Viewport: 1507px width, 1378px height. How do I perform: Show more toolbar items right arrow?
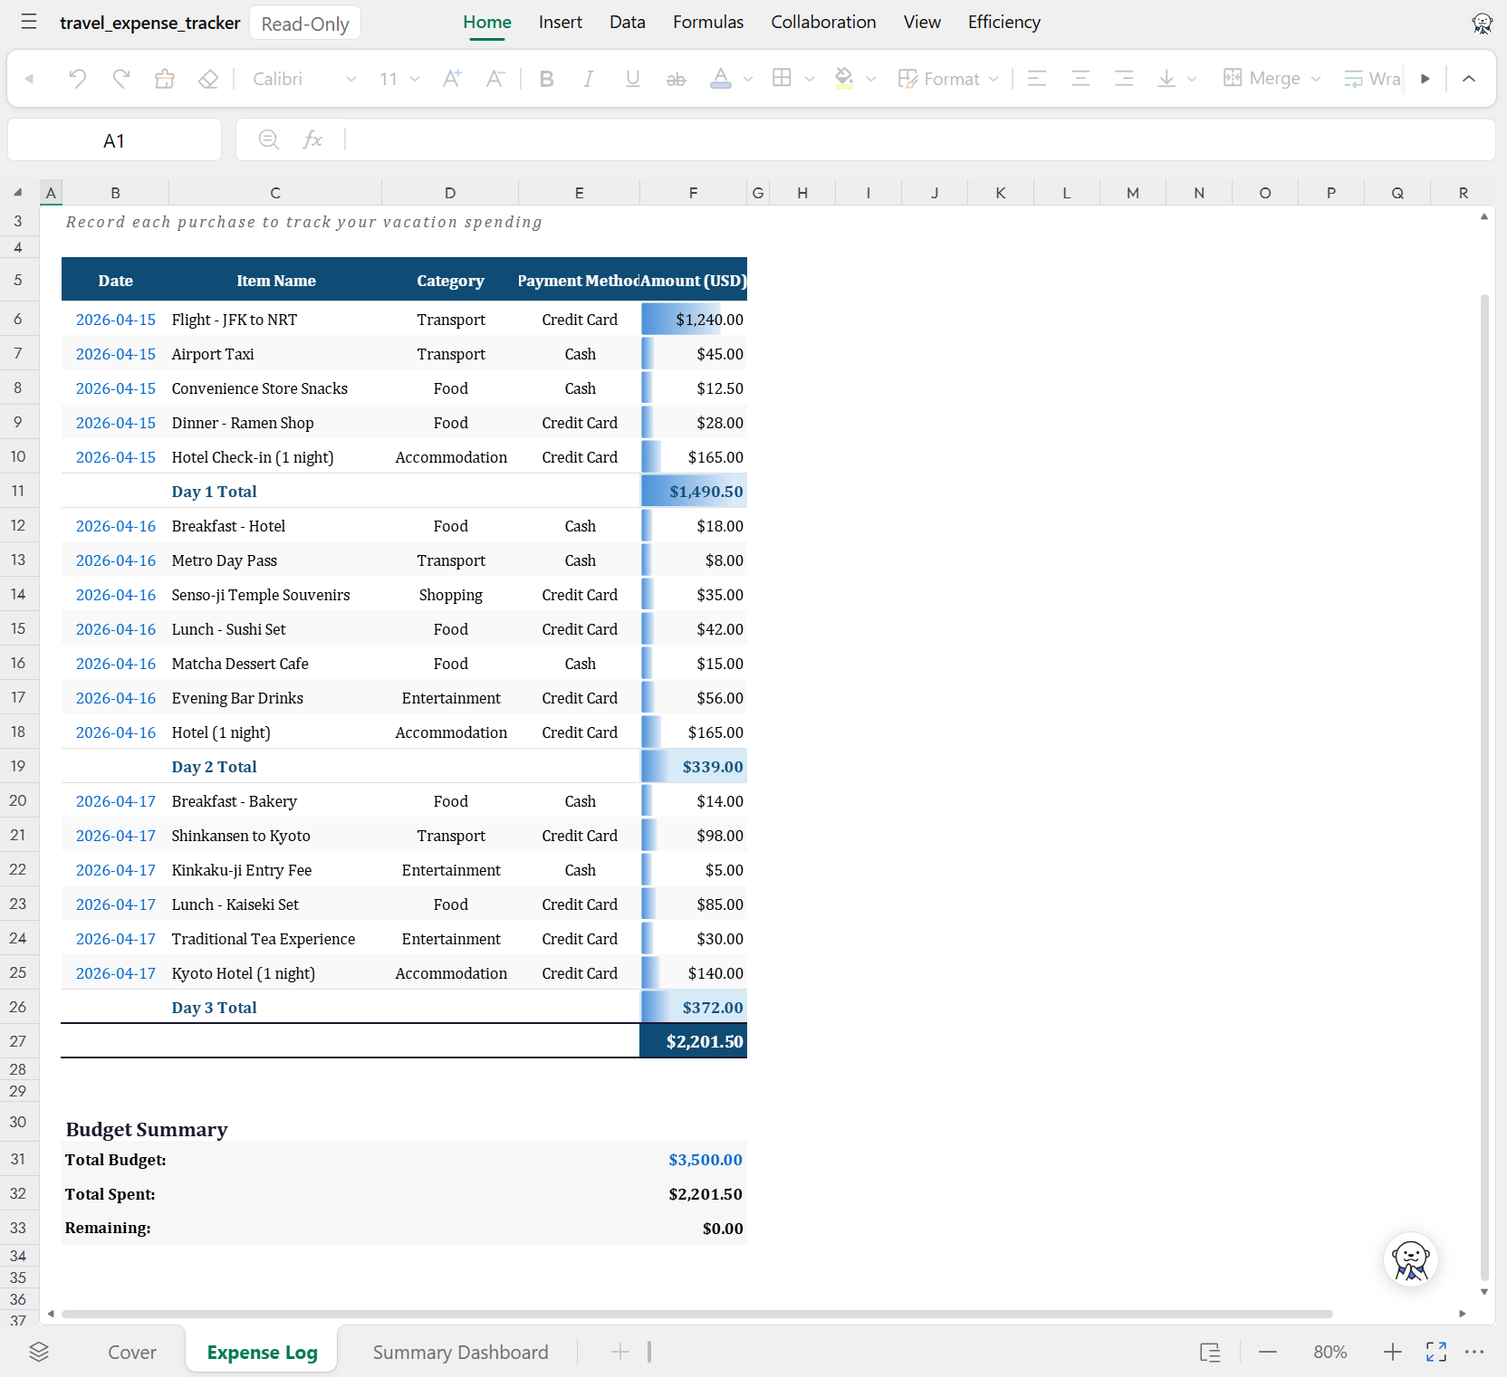tap(1425, 79)
